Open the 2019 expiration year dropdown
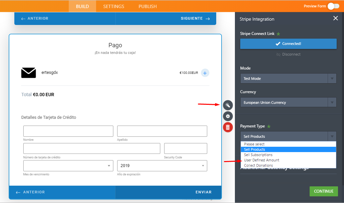This screenshot has height=203, width=344. tap(162, 166)
